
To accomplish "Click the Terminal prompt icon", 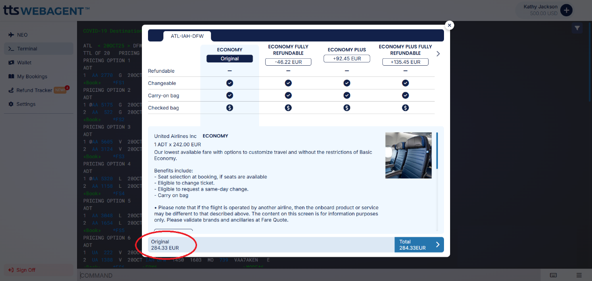I will pos(11,48).
